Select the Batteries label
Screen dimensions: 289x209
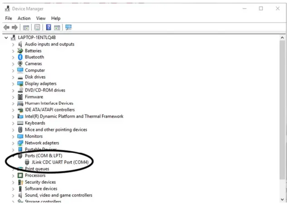(x=33, y=50)
